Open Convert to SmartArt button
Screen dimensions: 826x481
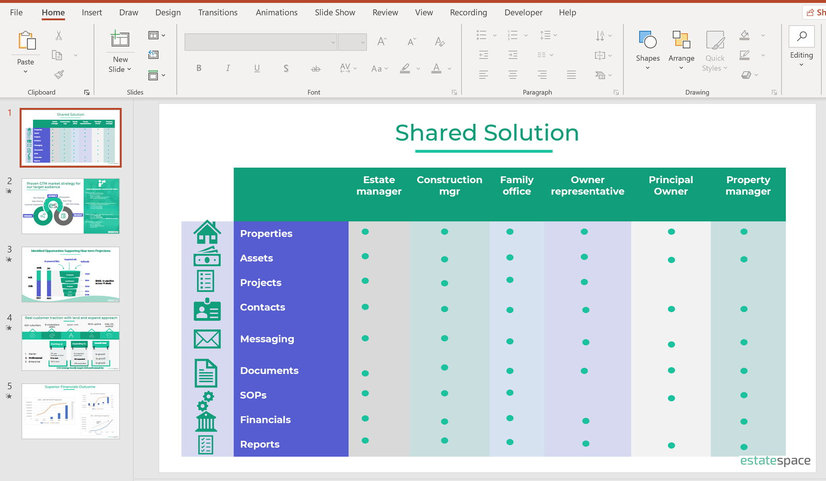(603, 75)
